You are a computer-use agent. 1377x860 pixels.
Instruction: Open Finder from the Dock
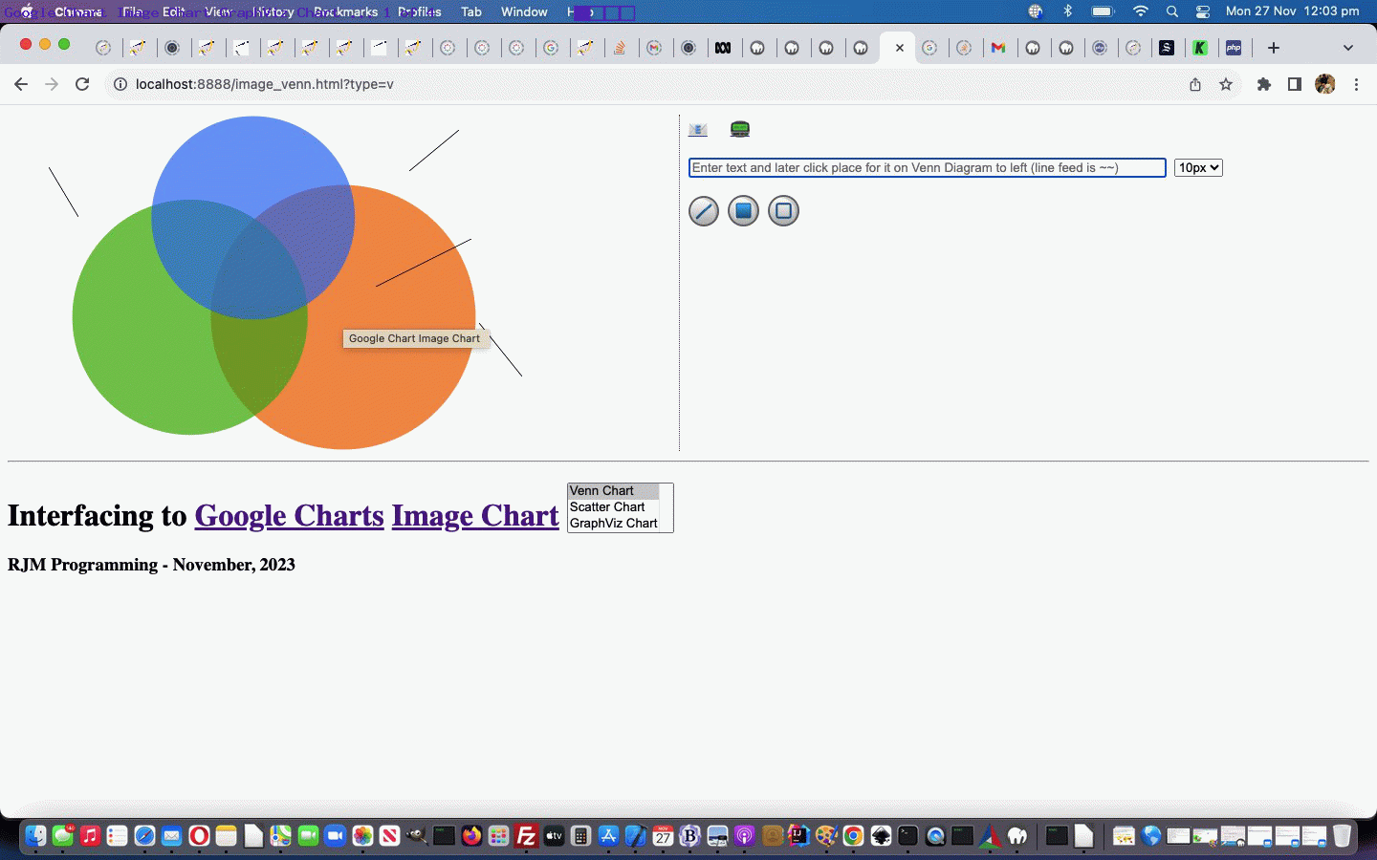click(35, 836)
